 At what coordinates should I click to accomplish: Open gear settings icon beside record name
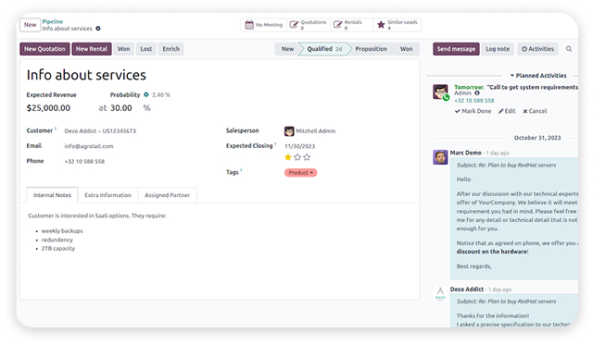[x=98, y=29]
